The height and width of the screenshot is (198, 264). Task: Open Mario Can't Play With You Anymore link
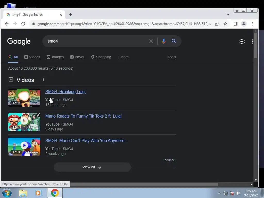pyautogui.click(x=87, y=141)
